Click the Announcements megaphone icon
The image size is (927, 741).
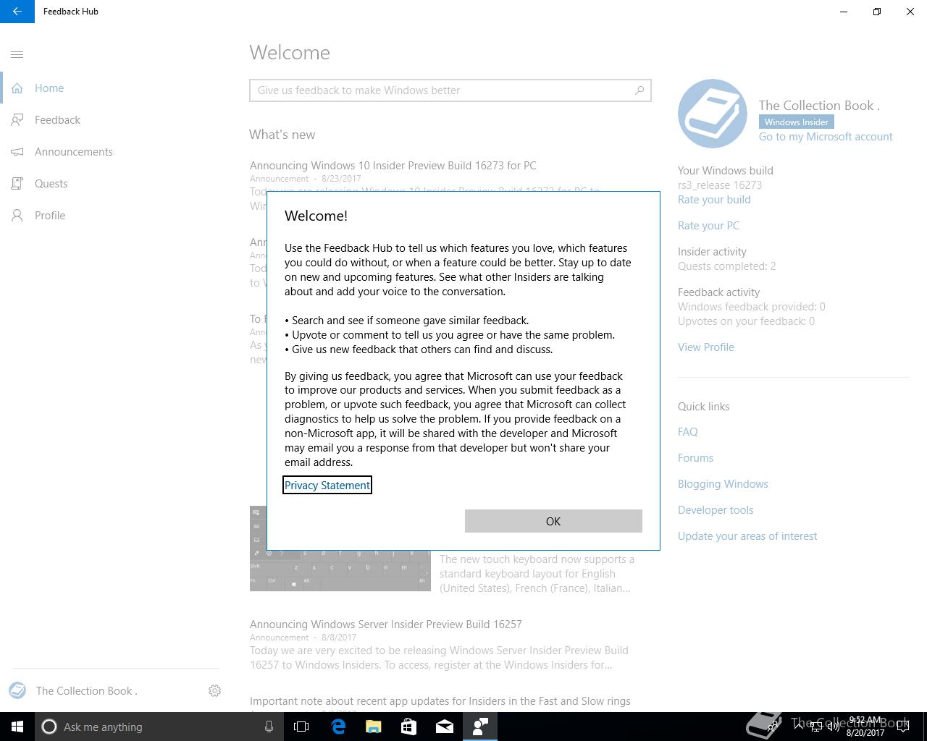click(x=17, y=152)
